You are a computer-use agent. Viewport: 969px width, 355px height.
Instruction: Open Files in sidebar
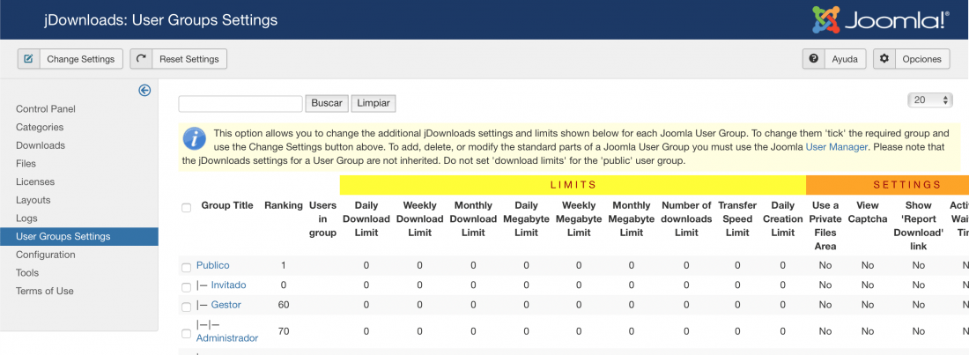(26, 163)
